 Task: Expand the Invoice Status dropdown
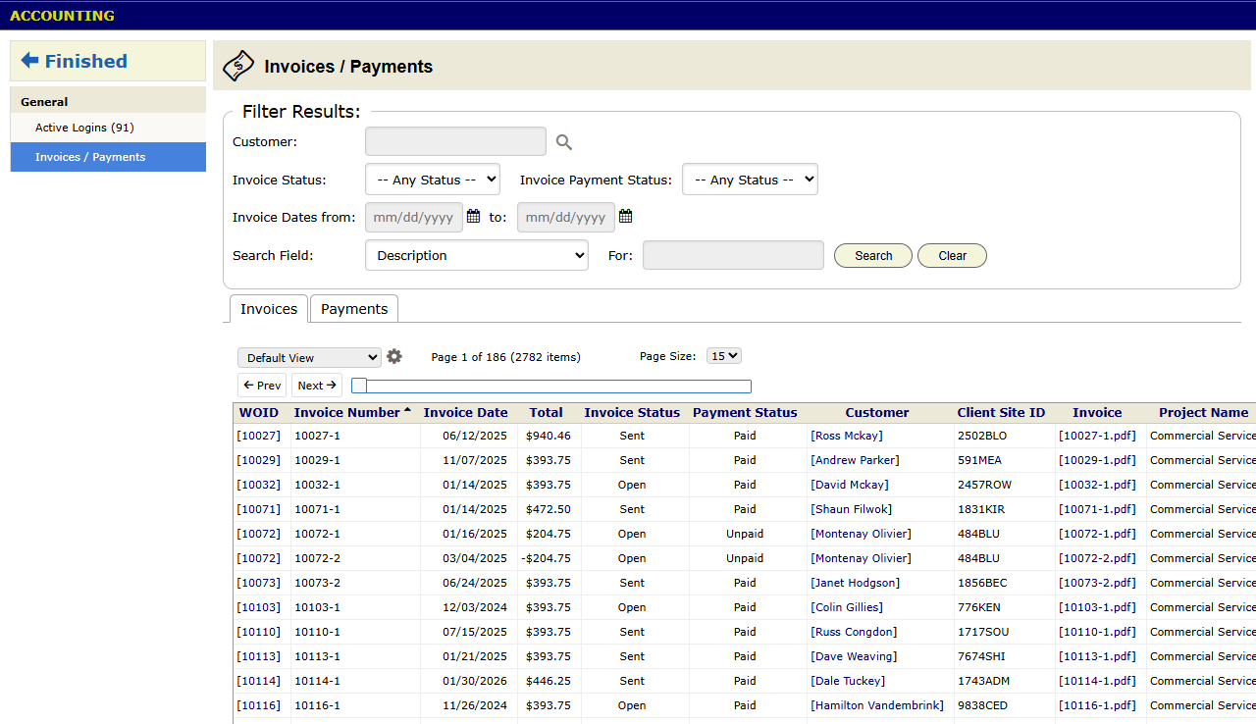[433, 180]
